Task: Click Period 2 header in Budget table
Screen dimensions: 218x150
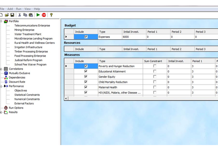Action: 182,32
